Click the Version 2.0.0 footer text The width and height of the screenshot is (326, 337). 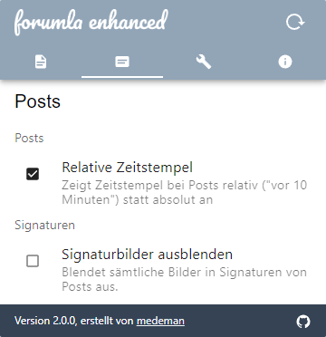44,321
